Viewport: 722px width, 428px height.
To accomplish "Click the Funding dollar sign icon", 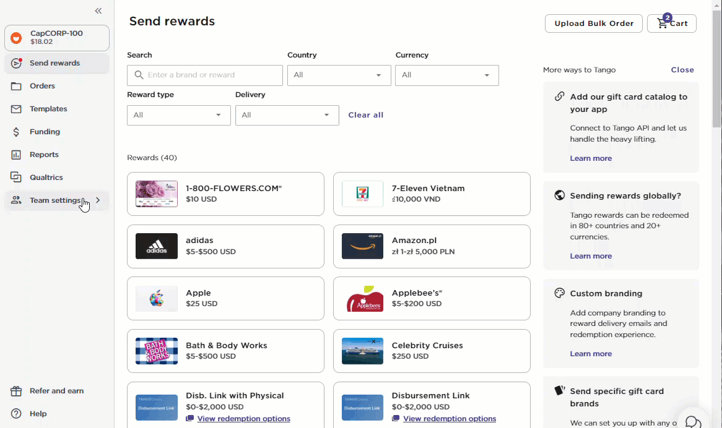I will [x=17, y=132].
